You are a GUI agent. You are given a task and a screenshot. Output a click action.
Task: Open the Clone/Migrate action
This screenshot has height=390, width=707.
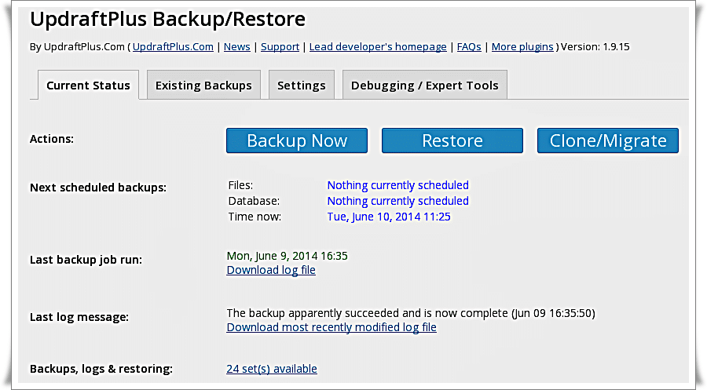pyautogui.click(x=608, y=140)
